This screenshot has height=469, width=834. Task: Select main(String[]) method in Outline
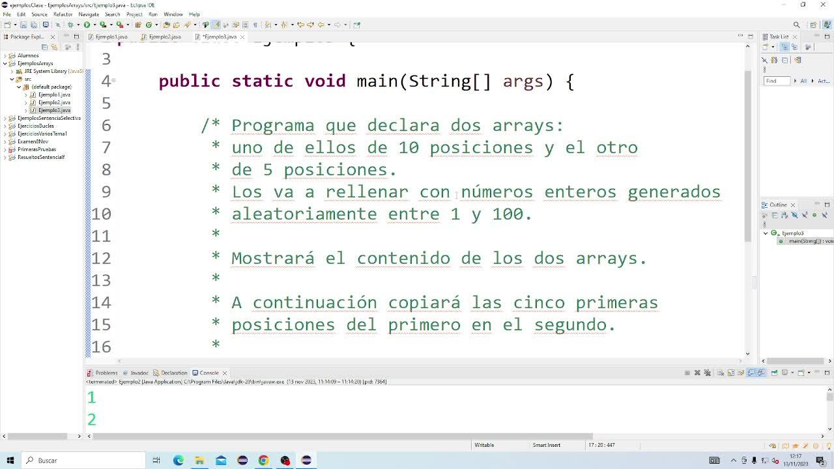(805, 241)
